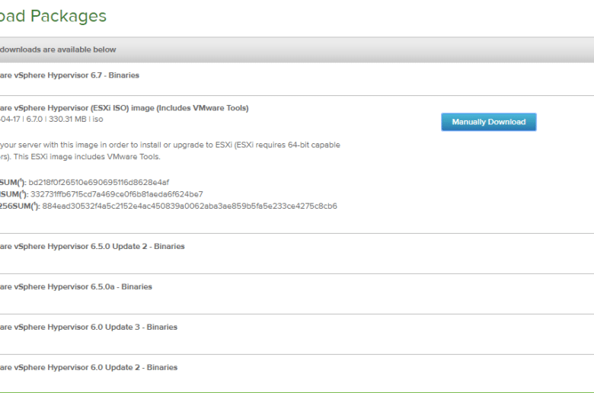Click the 'install or upgrade to ESXi' description line
This screenshot has height=393, width=594.
click(x=170, y=145)
